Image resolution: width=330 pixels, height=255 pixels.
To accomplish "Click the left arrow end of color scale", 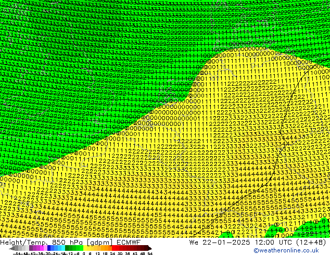I will (11, 248).
